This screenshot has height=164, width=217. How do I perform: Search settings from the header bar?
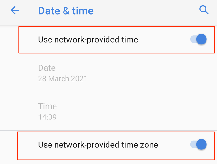pos(204,10)
